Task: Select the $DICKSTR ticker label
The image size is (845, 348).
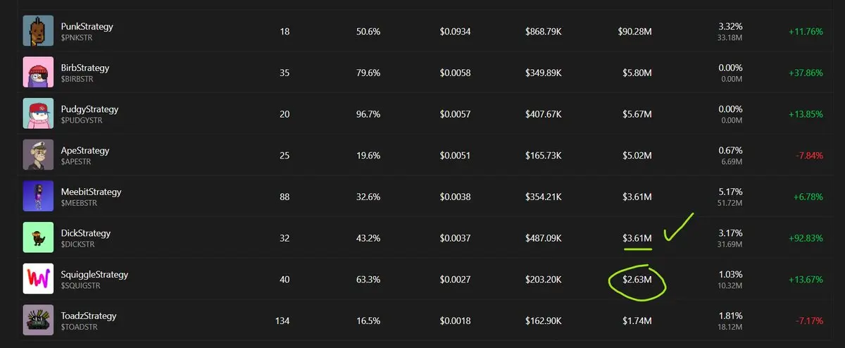Action: (x=77, y=244)
